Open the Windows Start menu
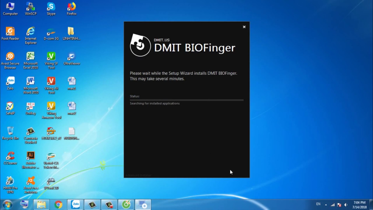 (x=7, y=205)
